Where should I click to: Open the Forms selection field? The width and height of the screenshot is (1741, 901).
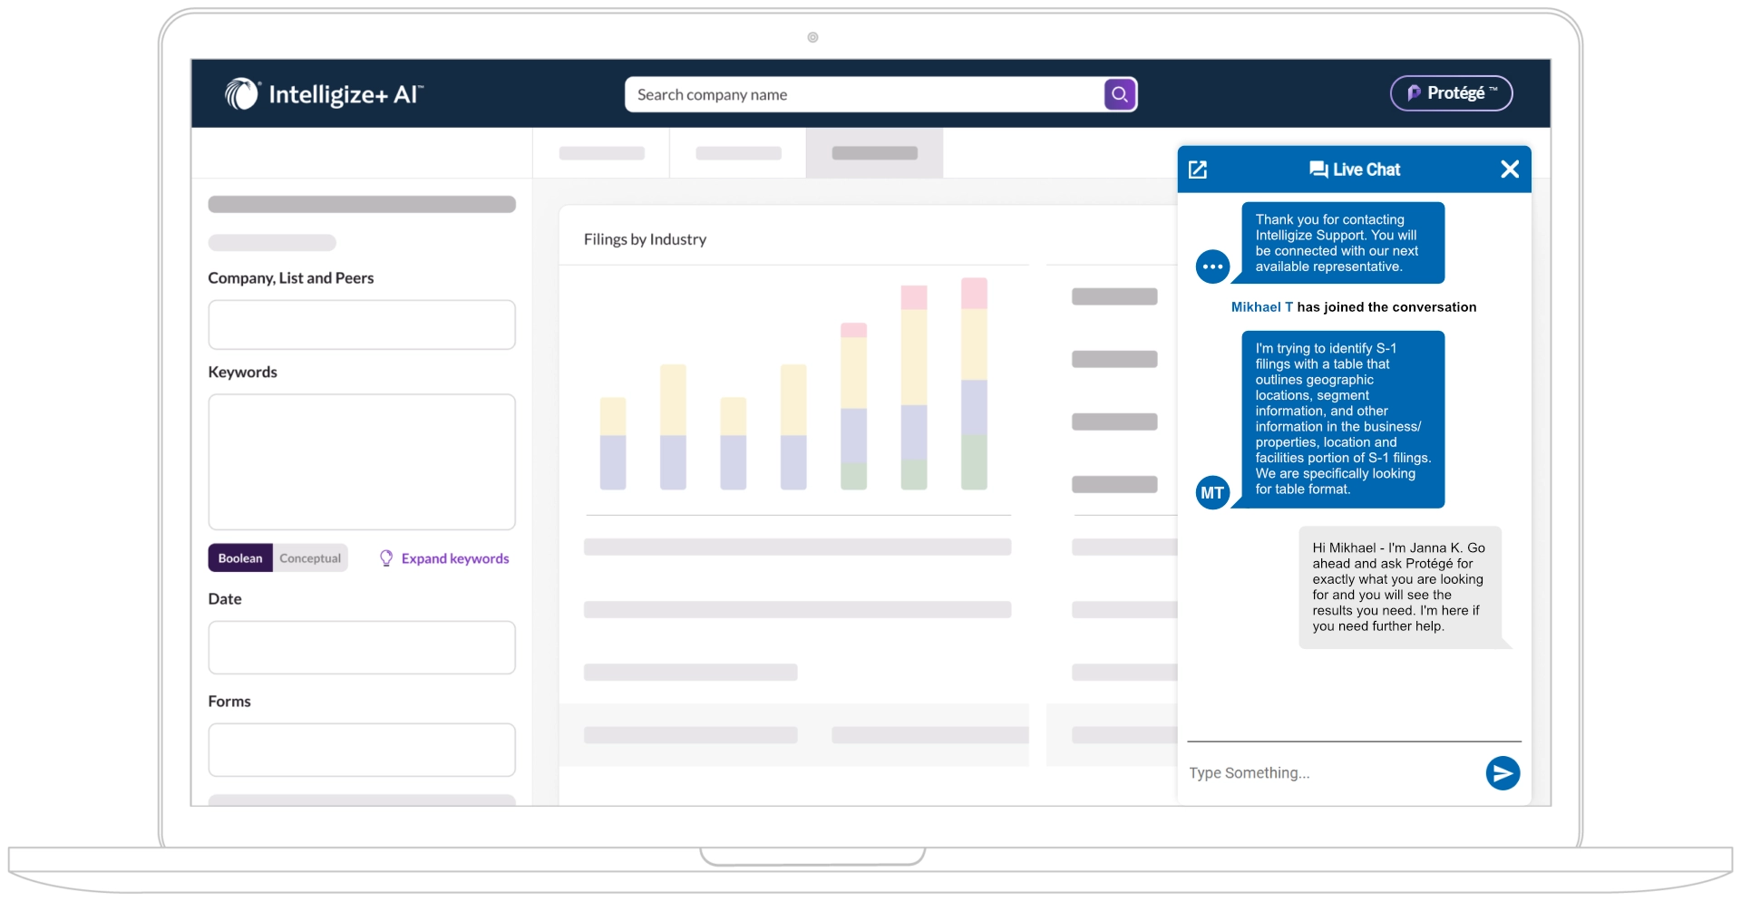[362, 750]
